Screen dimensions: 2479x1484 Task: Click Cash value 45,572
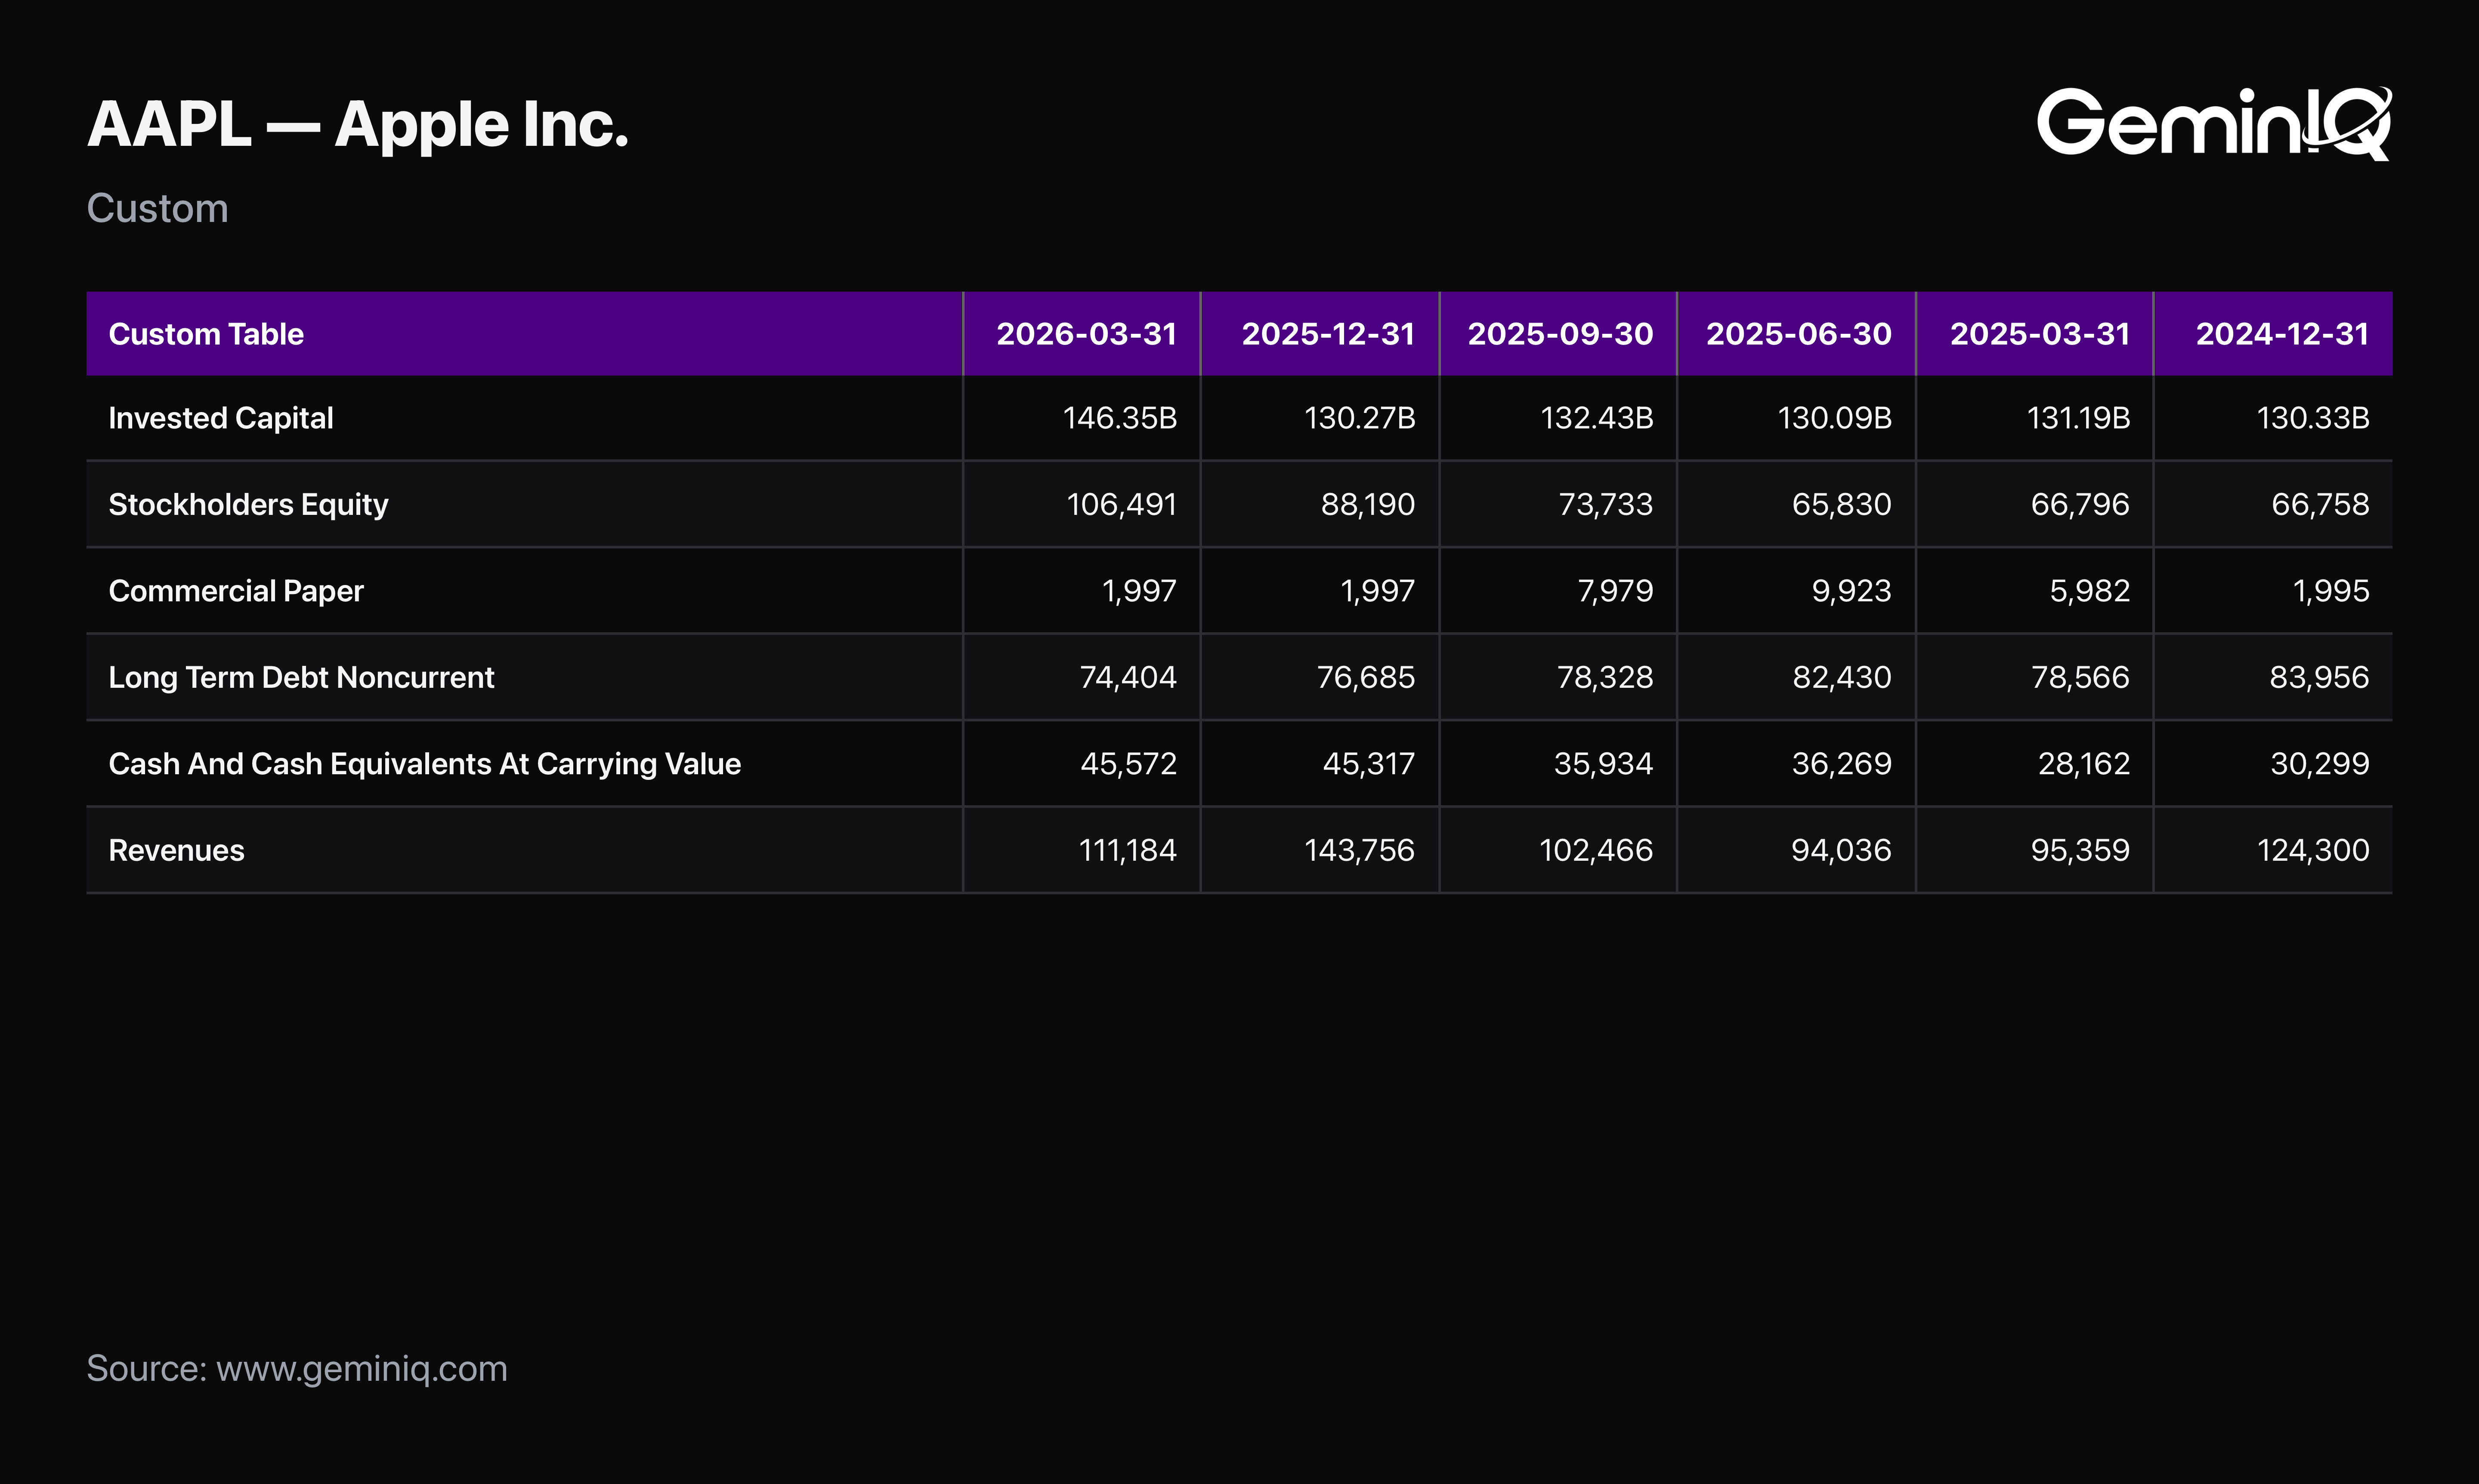point(1128,764)
